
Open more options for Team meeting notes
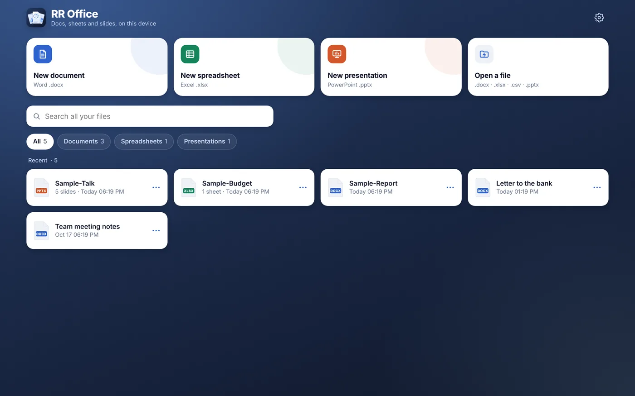(156, 230)
